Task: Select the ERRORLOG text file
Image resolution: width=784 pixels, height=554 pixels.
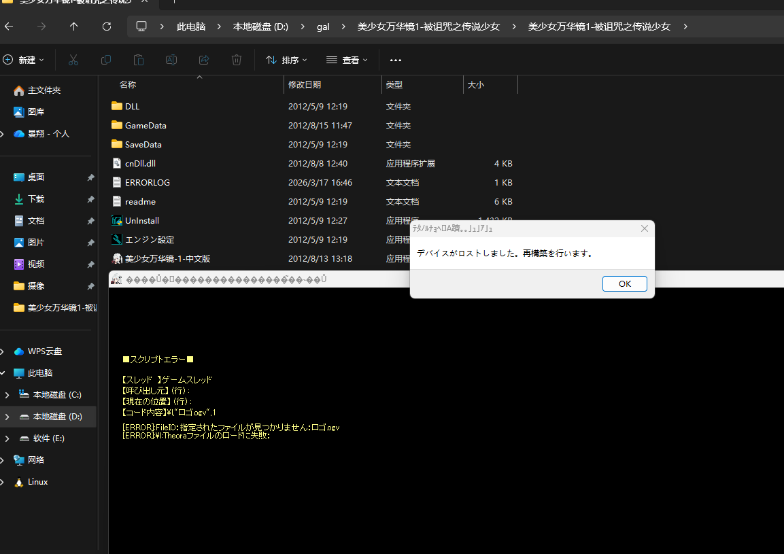Action: (148, 183)
